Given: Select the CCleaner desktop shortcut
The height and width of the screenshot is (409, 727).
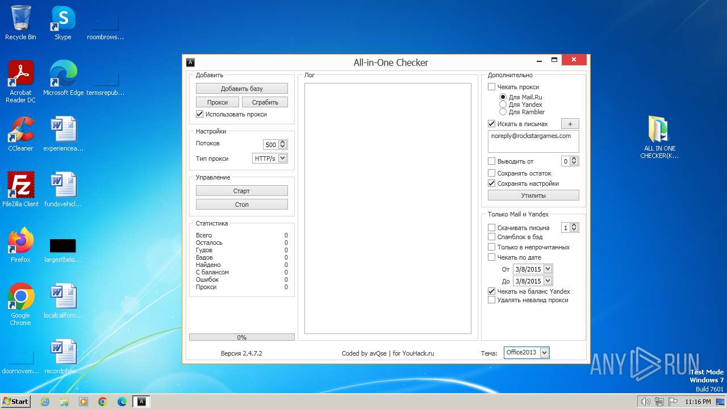Looking at the screenshot, I should point(20,134).
